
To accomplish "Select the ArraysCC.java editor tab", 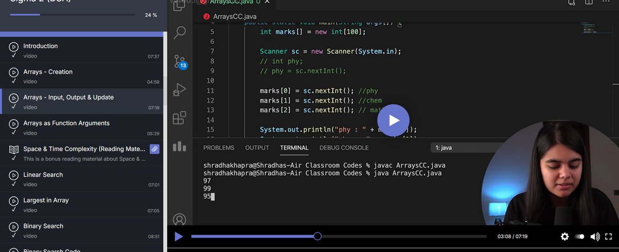I will tap(235, 3).
